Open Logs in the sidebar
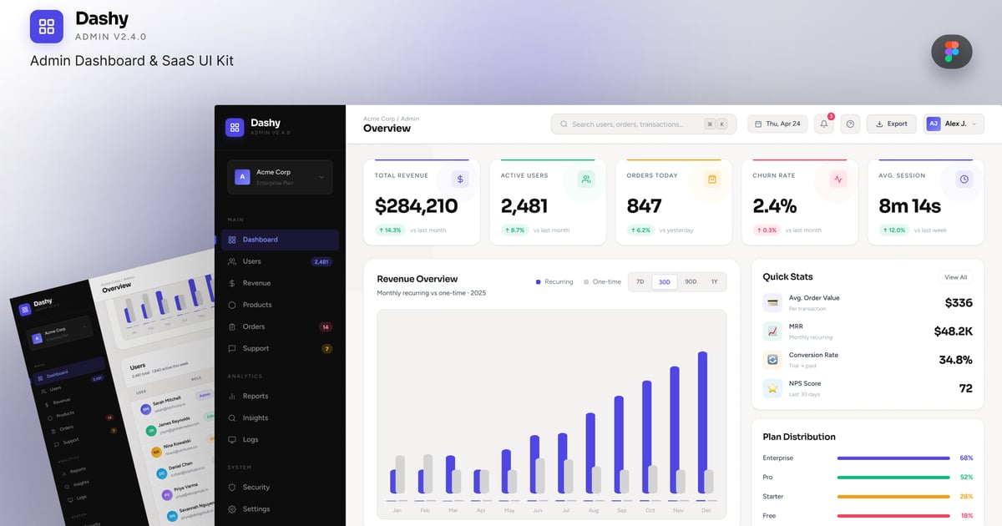The image size is (1002, 526). click(x=280, y=439)
